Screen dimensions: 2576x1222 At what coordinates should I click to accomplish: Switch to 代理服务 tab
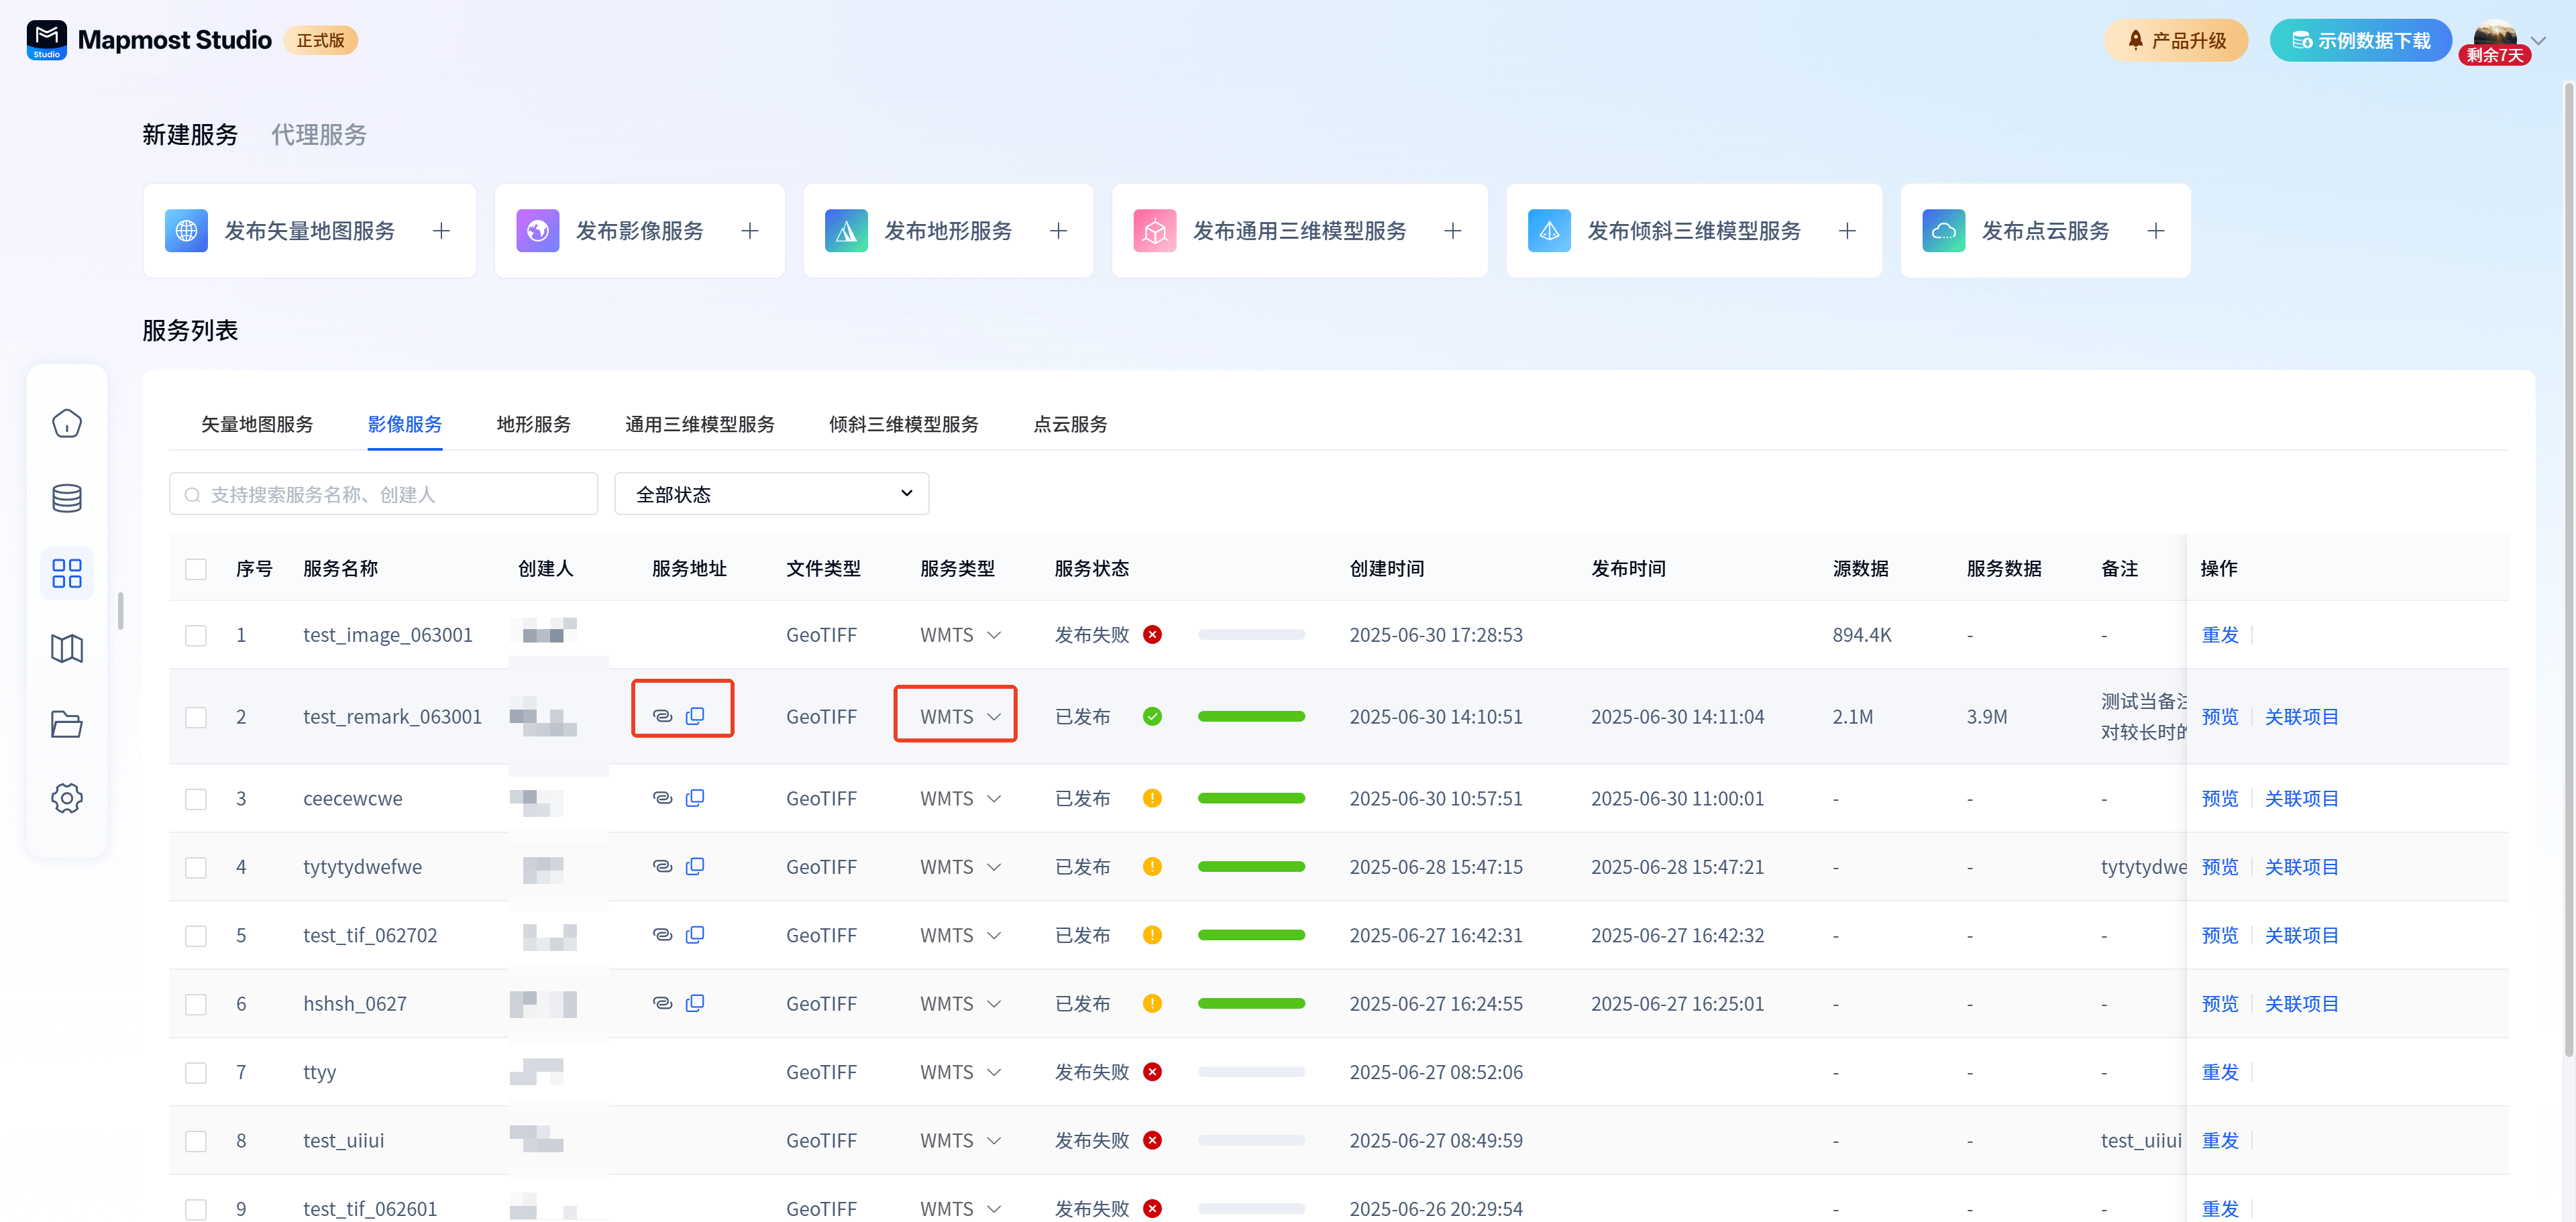point(319,135)
